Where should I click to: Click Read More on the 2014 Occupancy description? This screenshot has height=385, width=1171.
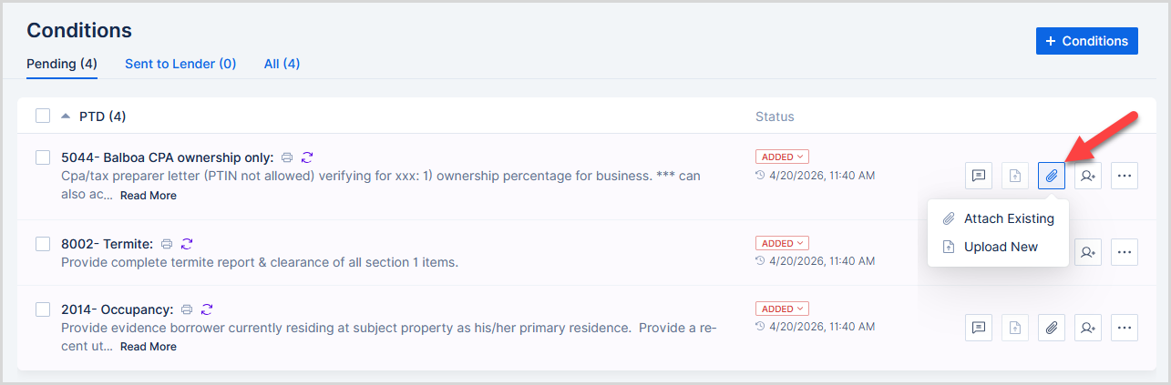[149, 347]
